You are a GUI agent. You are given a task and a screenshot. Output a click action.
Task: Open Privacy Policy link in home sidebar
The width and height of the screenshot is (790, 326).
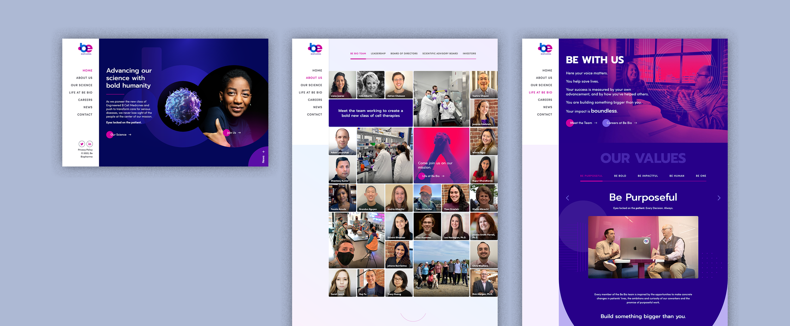click(x=85, y=150)
